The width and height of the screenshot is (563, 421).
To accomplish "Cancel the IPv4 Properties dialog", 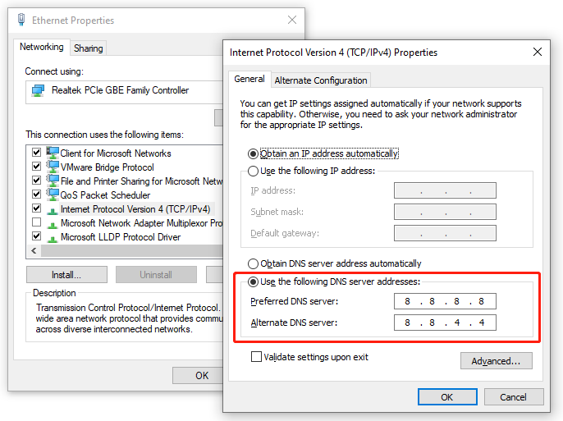I will pyautogui.click(x=514, y=397).
